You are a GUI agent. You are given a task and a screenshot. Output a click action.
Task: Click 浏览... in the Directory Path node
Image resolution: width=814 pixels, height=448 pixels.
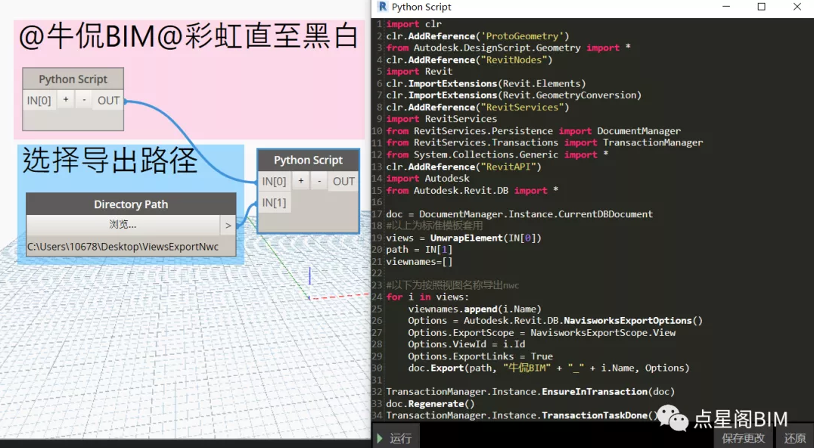click(123, 225)
